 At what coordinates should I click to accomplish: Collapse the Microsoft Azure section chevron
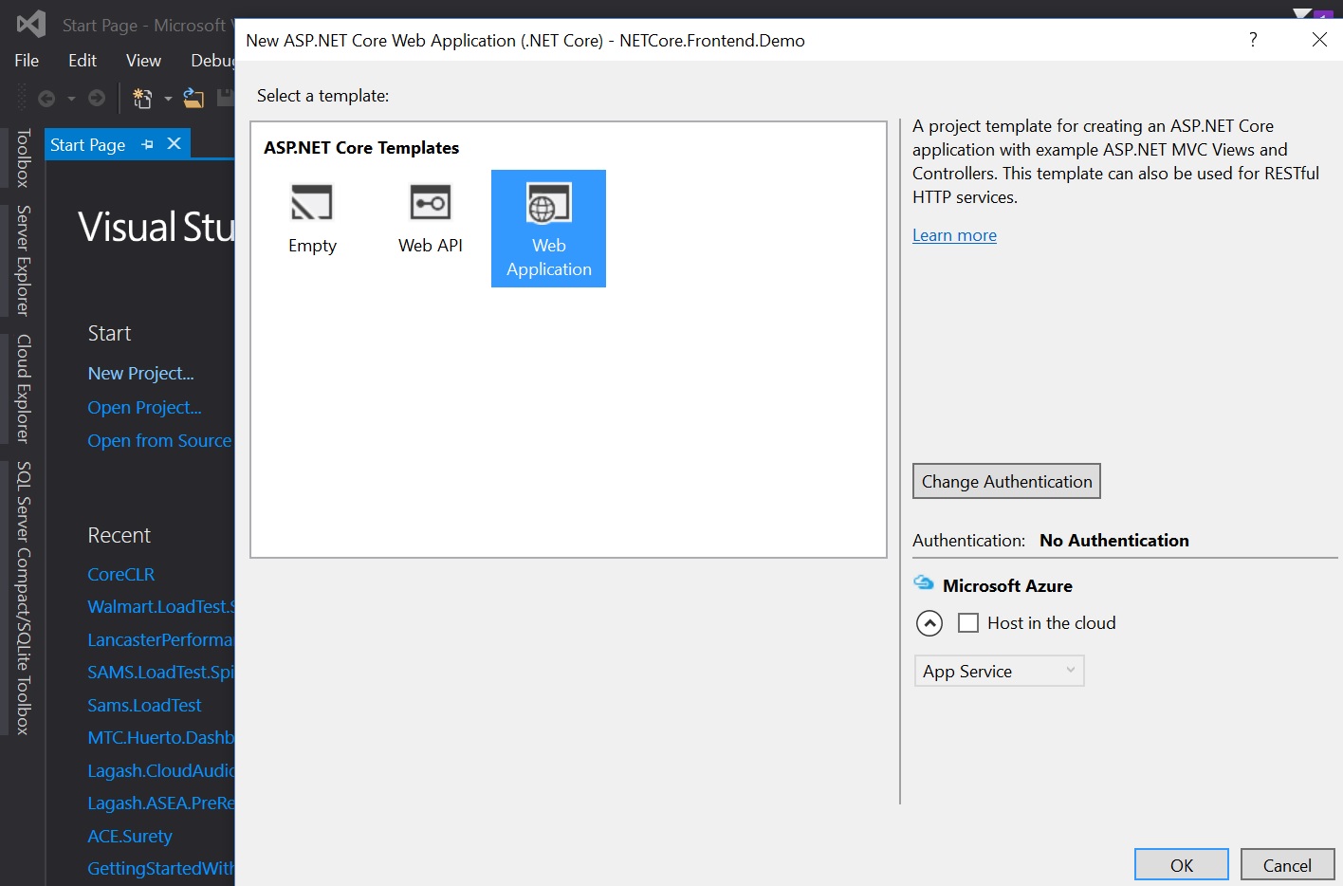coord(929,623)
